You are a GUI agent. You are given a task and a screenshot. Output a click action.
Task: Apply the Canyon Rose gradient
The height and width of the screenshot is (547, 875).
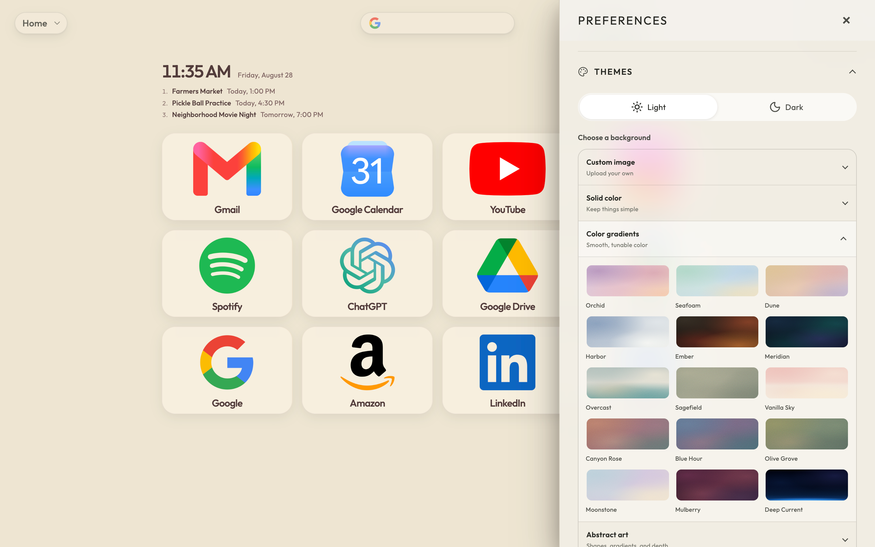click(x=627, y=434)
